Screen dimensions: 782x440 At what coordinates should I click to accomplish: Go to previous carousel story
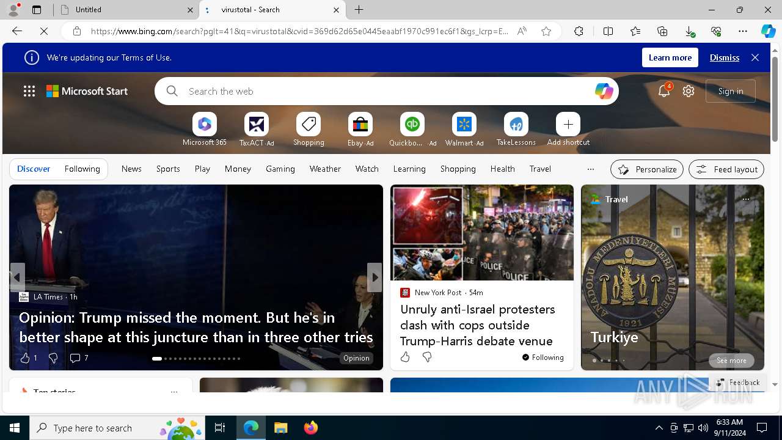click(x=17, y=277)
